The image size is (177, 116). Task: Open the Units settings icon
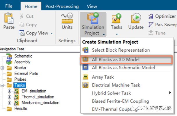pos(67,18)
